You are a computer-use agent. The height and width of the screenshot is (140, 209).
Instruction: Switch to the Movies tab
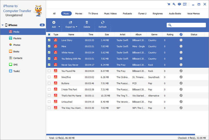click(79, 14)
